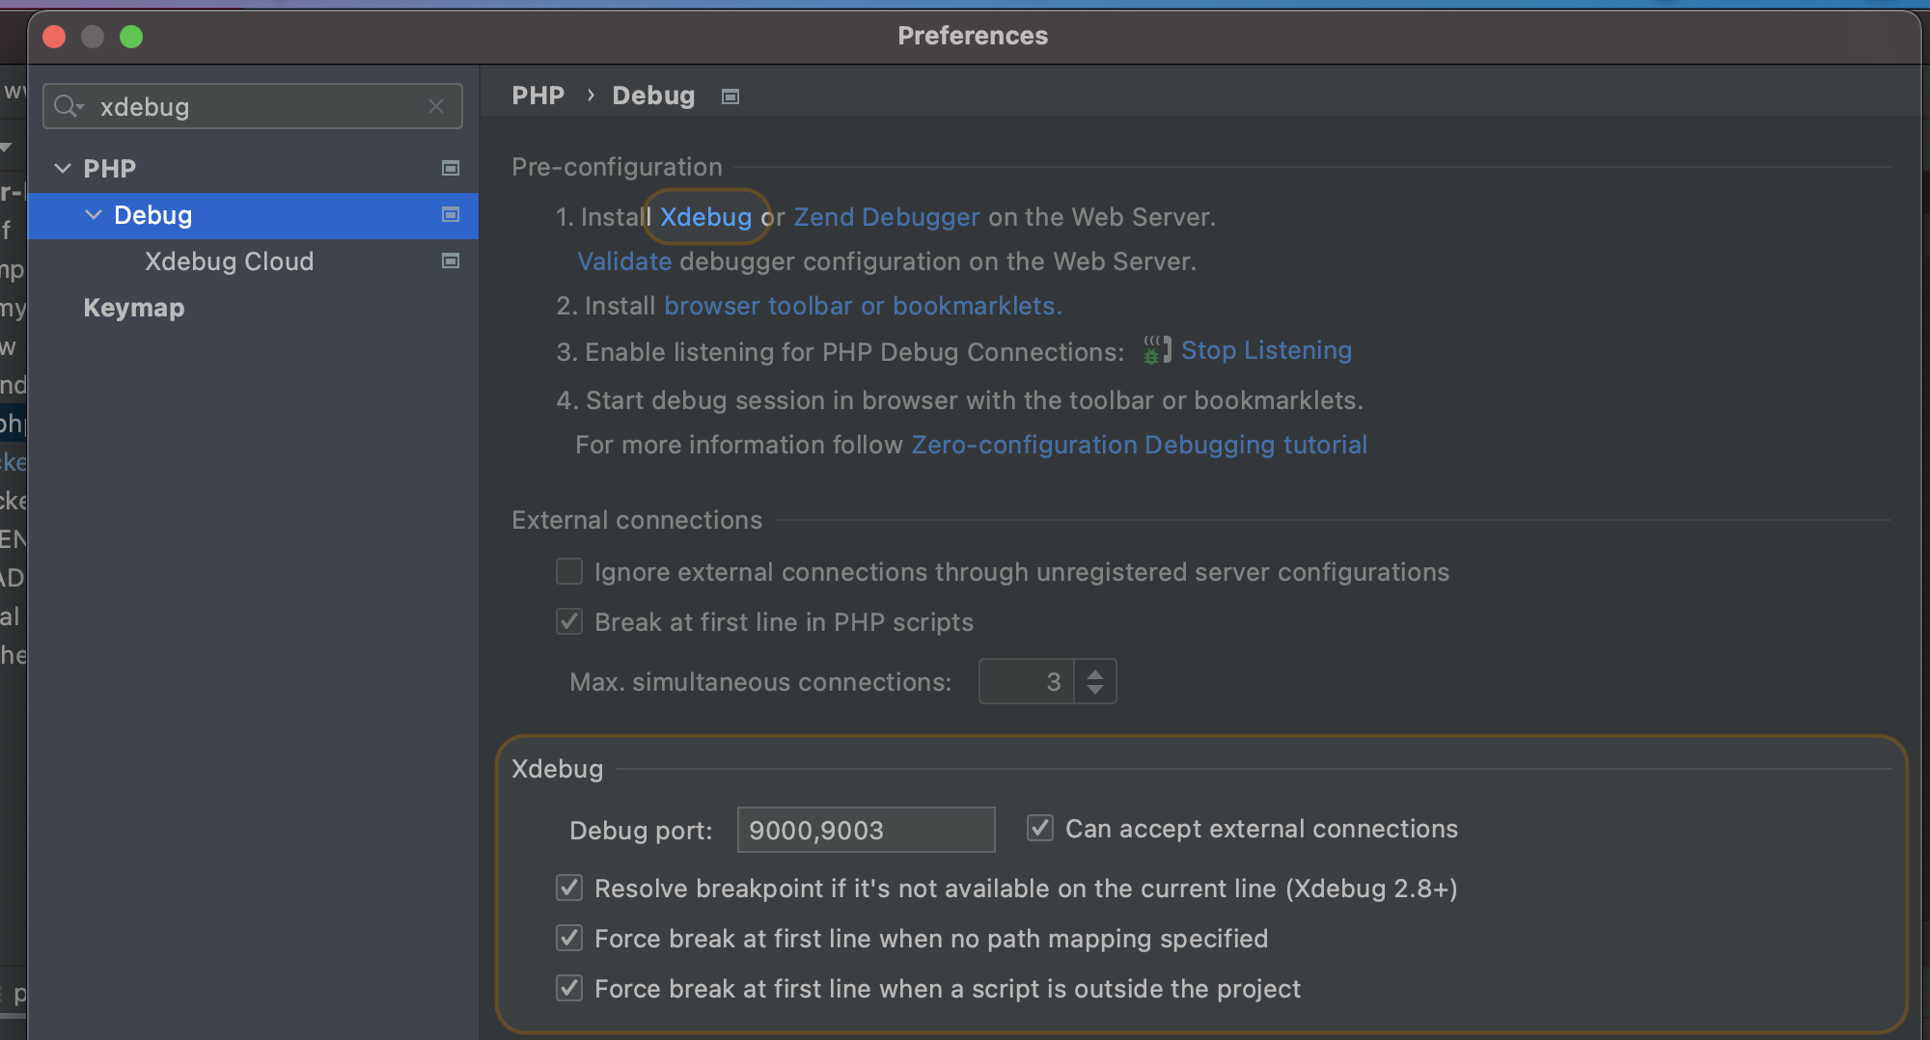Increase max simultaneous connections stepper
Image resolution: width=1930 pixels, height=1040 pixels.
pos(1095,673)
